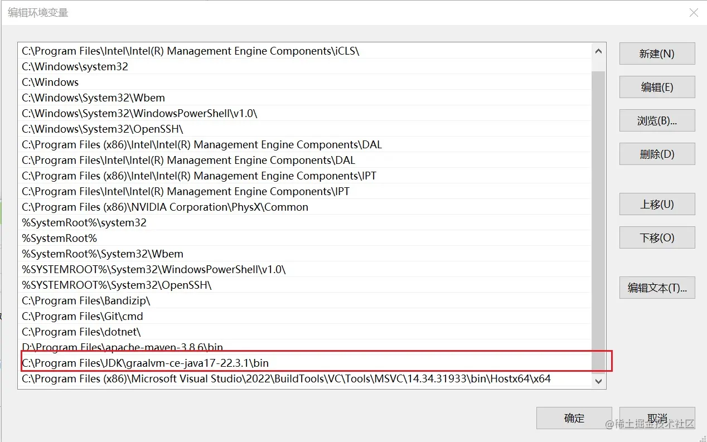Confirm changes with the 确定 button
The image size is (707, 442).
(x=574, y=418)
